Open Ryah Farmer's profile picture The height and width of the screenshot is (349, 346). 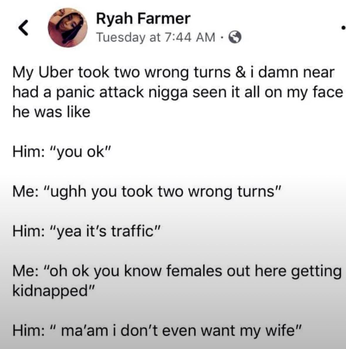point(68,27)
